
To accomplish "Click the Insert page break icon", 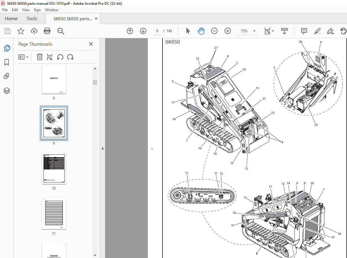I will tap(50, 57).
